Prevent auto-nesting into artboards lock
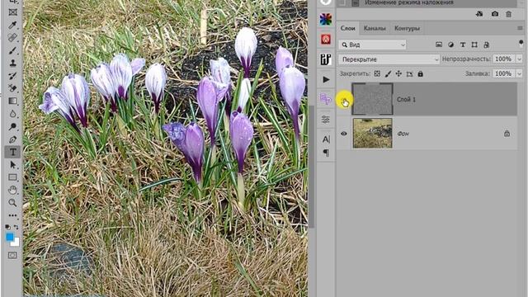 (x=409, y=73)
